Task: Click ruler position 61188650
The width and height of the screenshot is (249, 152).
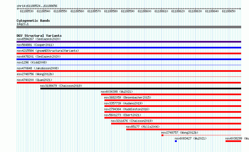Action: (229, 11)
